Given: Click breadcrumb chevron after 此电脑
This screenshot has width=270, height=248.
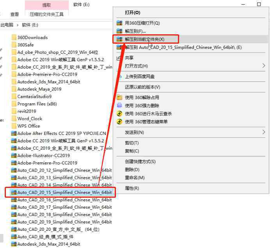Looking at the screenshot, I should pyautogui.click(x=18, y=25).
